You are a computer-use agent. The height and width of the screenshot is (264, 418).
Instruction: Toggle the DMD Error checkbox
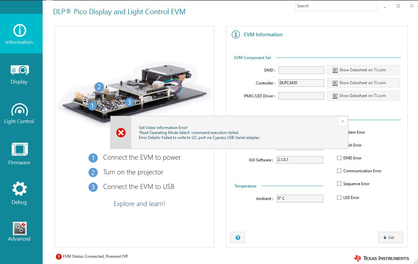pyautogui.click(x=339, y=158)
